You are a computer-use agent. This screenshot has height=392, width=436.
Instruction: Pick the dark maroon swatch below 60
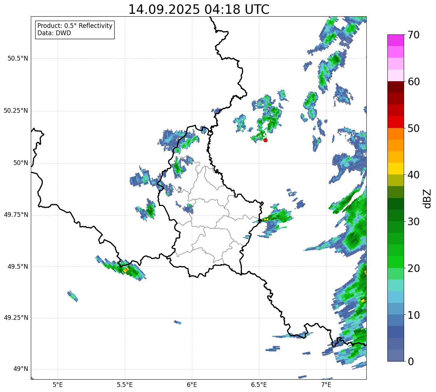click(x=395, y=87)
